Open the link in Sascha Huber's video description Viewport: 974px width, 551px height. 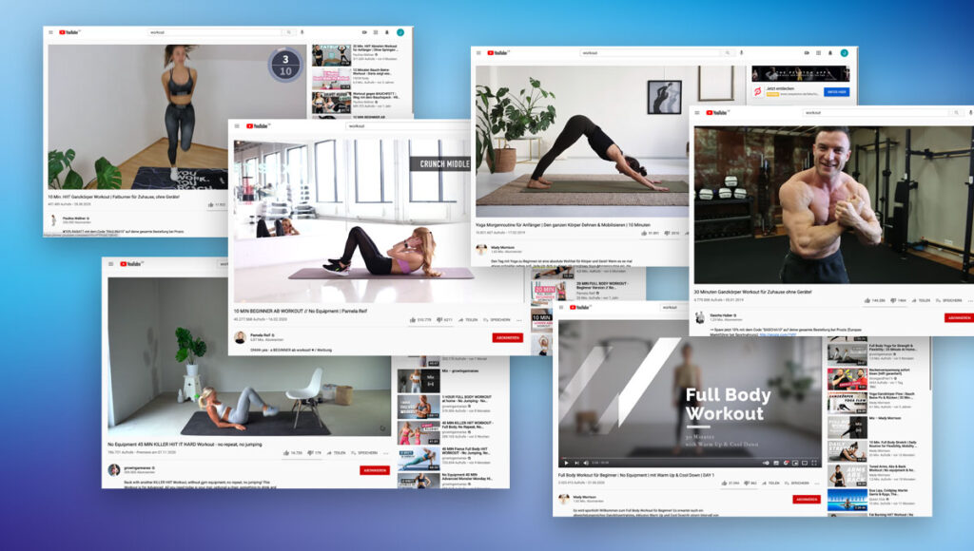[x=777, y=334]
